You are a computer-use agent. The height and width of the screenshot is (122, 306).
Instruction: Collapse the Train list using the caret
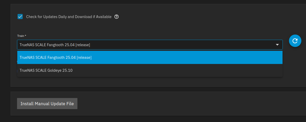(277, 45)
